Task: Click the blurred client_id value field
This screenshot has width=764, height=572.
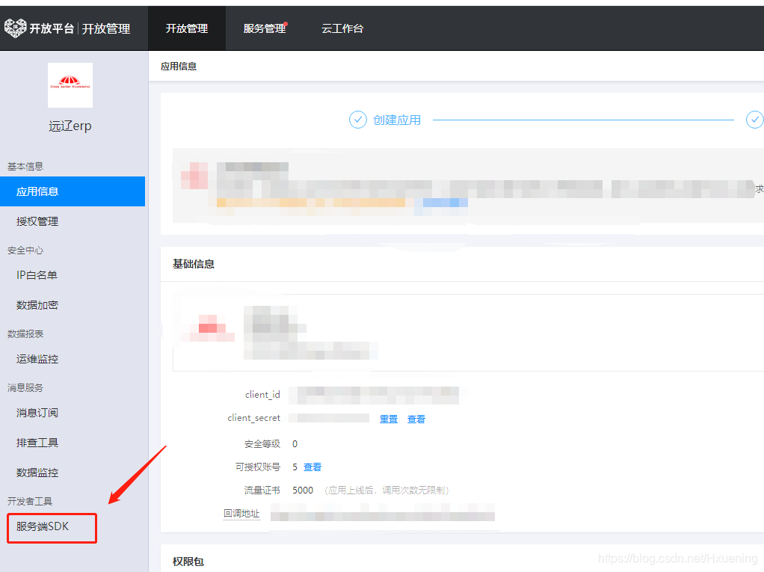Action: pos(374,395)
